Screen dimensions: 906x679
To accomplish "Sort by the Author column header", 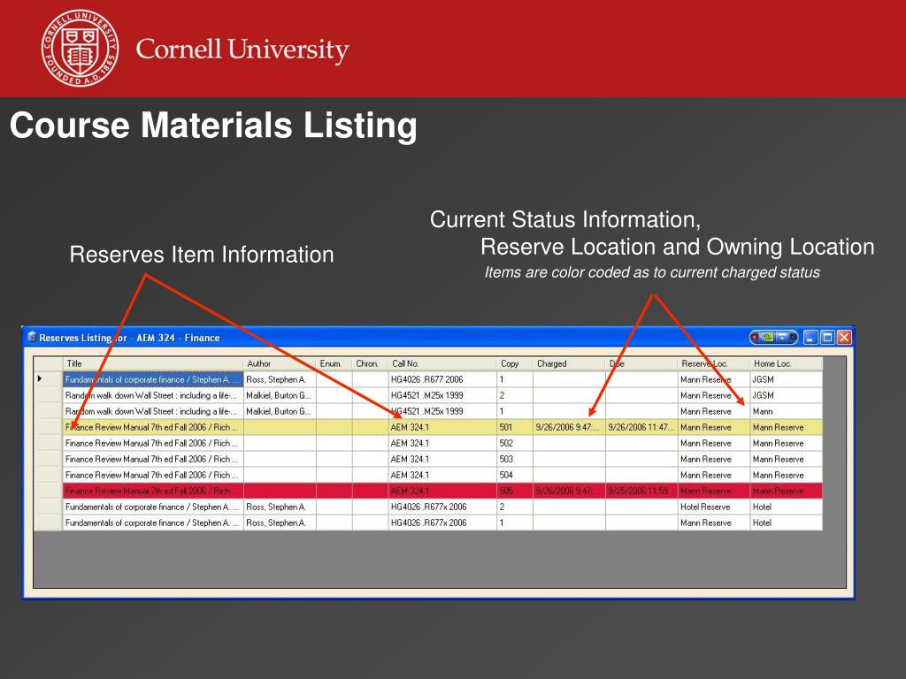I will click(280, 363).
